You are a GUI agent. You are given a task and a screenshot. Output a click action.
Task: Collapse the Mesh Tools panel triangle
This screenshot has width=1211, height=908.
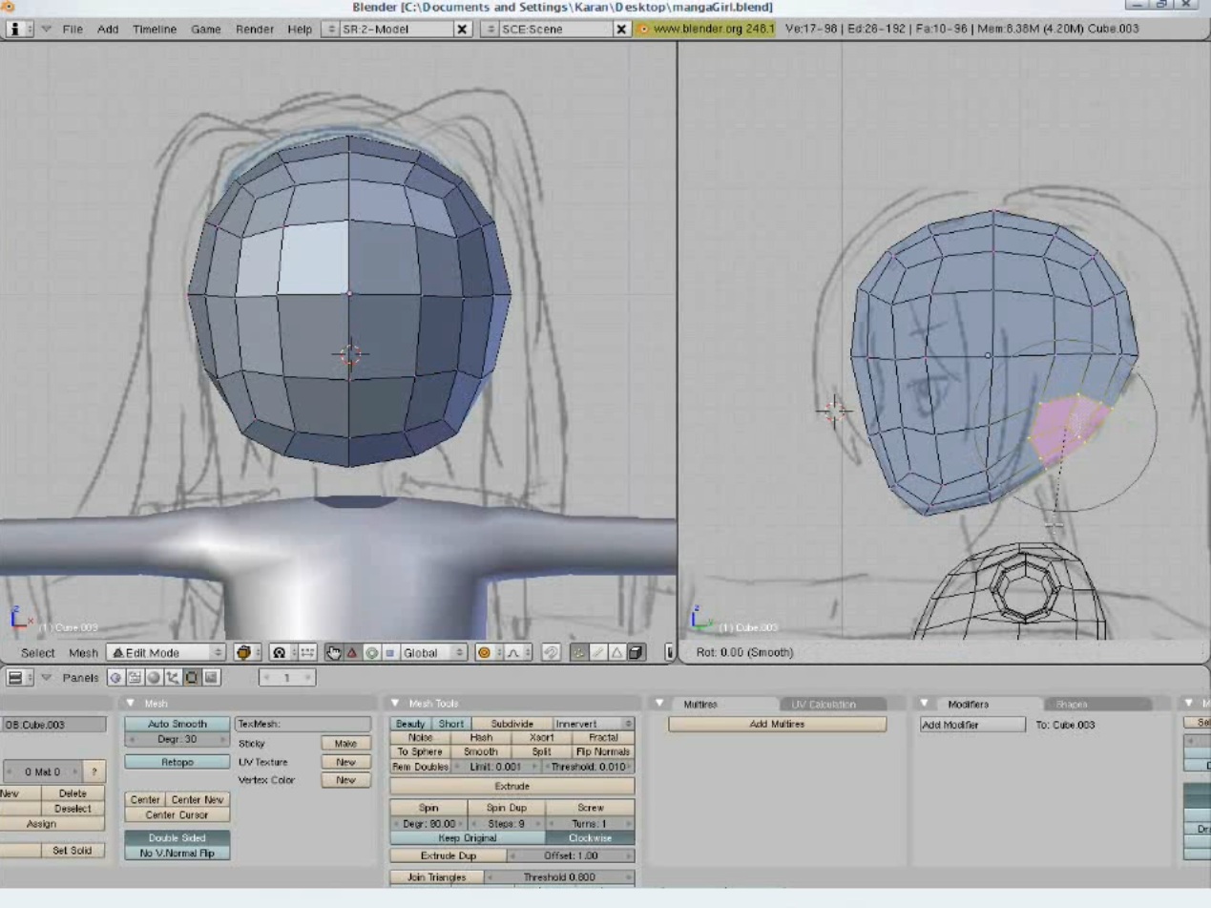click(x=396, y=703)
